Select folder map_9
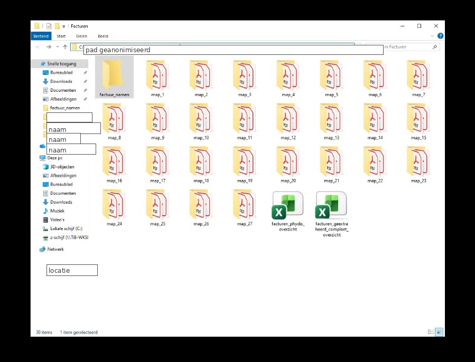Viewport: 475px width, 362px height. tap(157, 121)
